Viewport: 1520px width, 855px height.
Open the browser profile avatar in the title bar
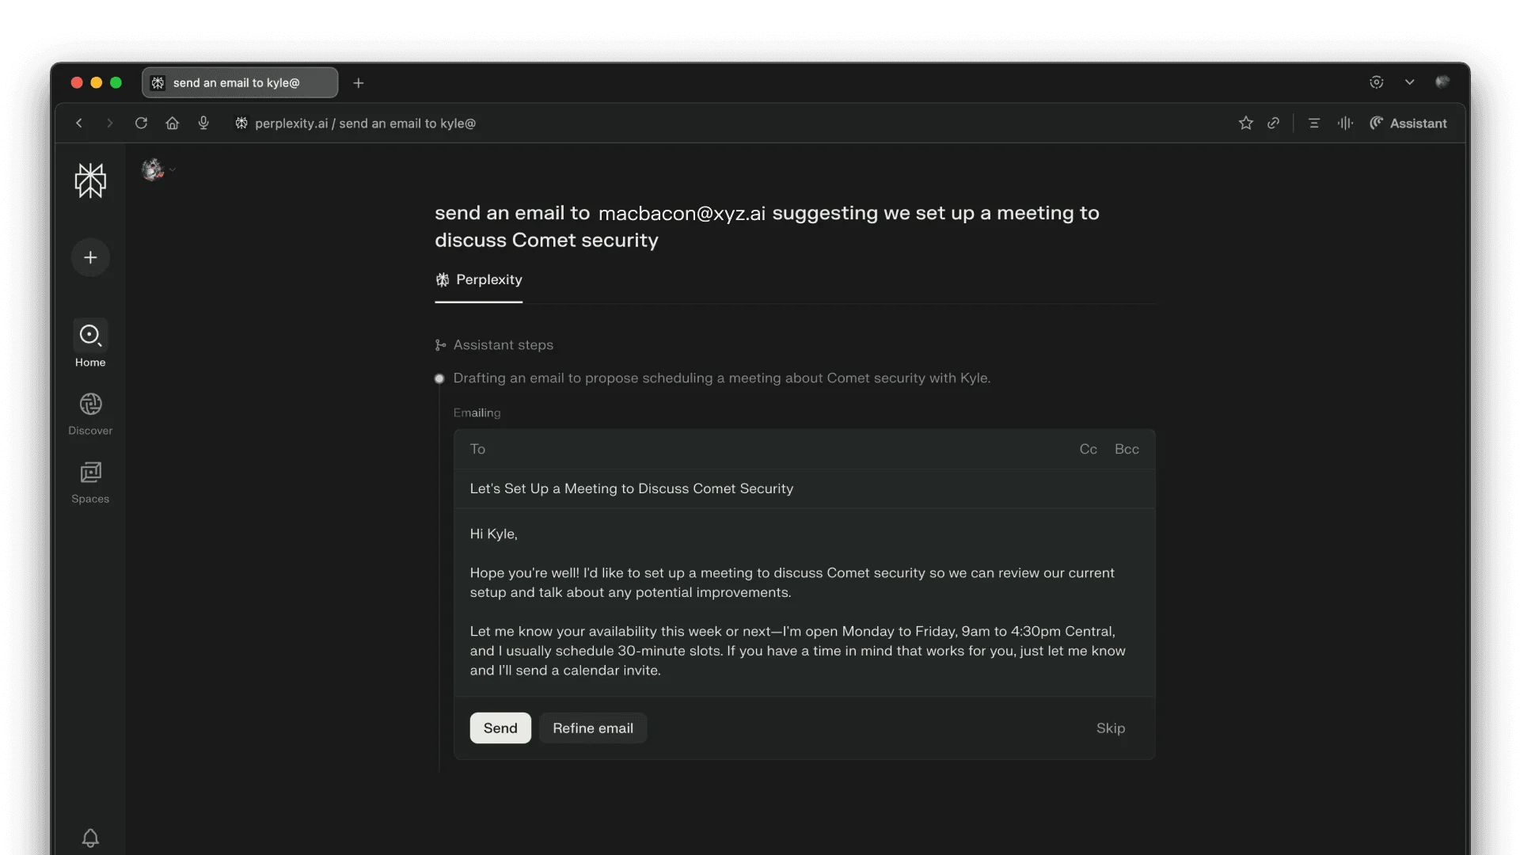click(x=1442, y=82)
